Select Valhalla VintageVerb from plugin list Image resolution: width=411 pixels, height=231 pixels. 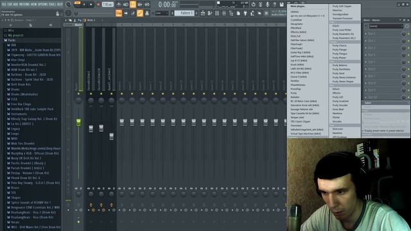coord(308,130)
